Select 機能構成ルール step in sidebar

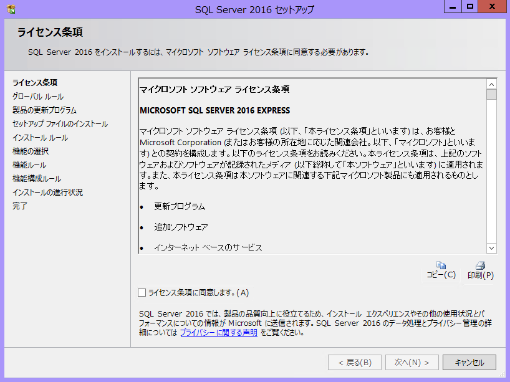37,179
